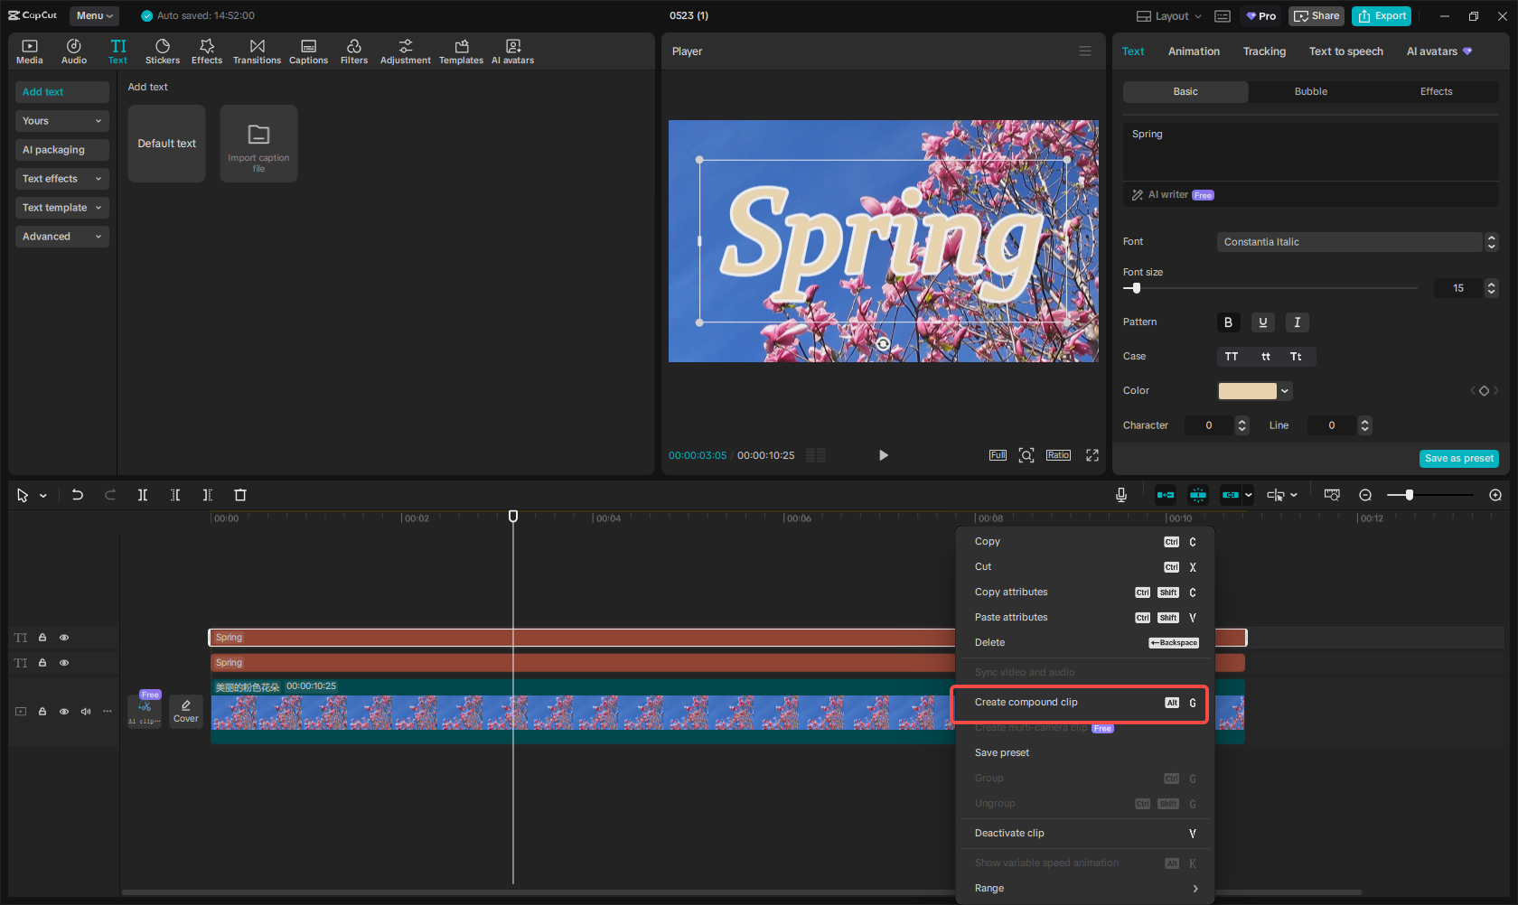Expand the Advanced category
Image resolution: width=1518 pixels, height=905 pixels.
[x=62, y=237]
